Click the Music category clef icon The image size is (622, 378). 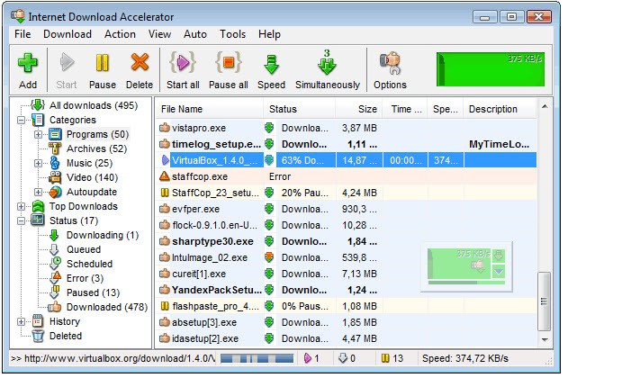click(55, 163)
